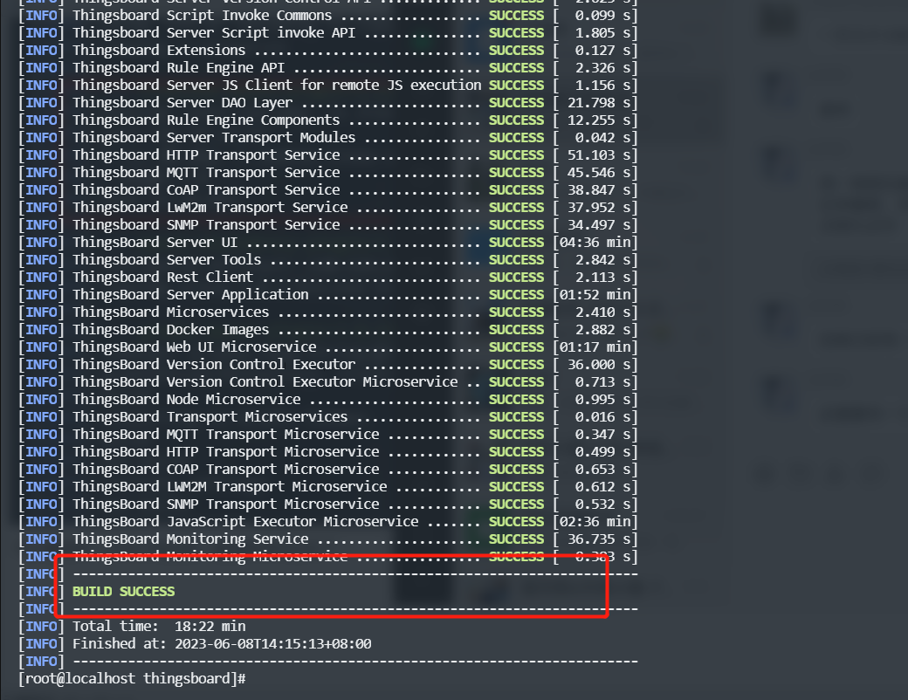Click the 'ThingsBoard LWM2M Transport Microservice' line
The height and width of the screenshot is (700, 908).
[327, 487]
